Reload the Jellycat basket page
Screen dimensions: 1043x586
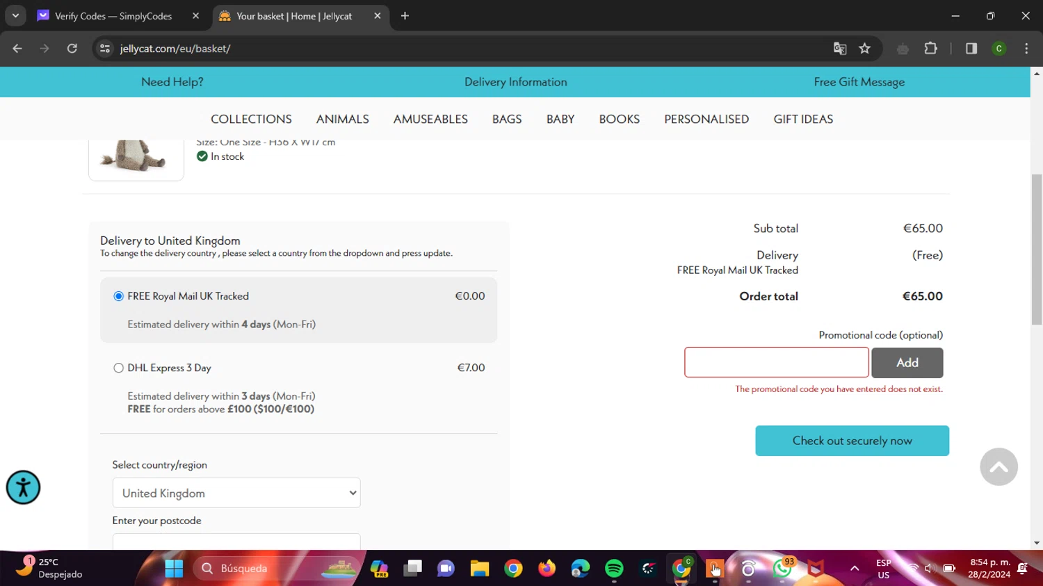pos(72,49)
